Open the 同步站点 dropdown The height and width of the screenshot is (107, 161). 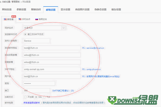point(45,28)
